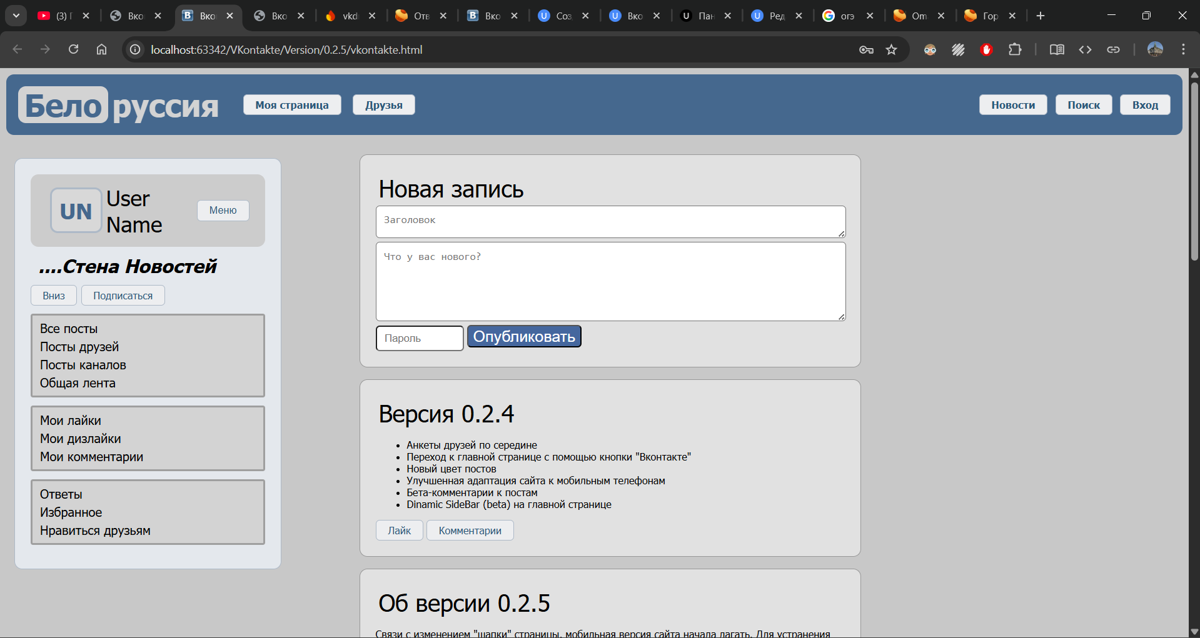The image size is (1200, 638).
Task: Go to Новости in the header
Action: (x=1013, y=105)
